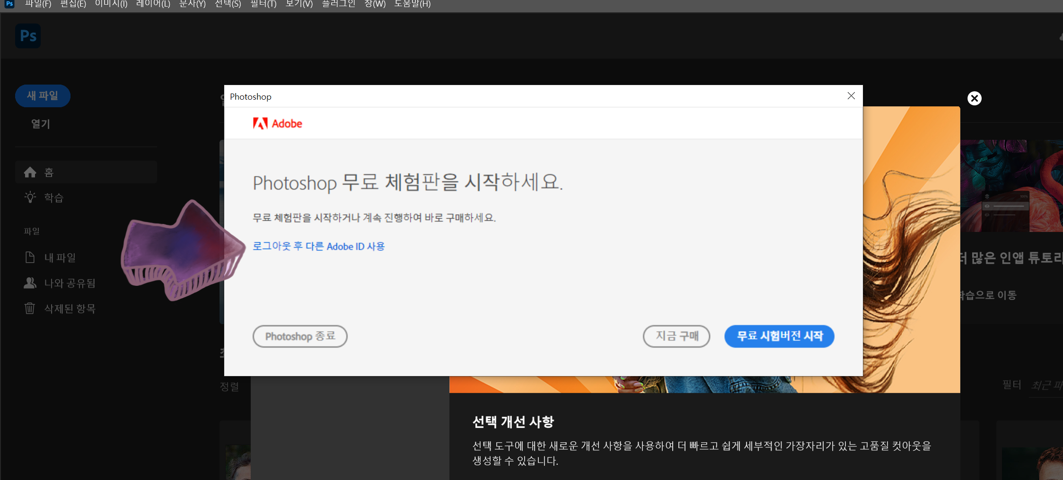Click the 파일 section label in sidebar
1063x480 pixels.
32,231
